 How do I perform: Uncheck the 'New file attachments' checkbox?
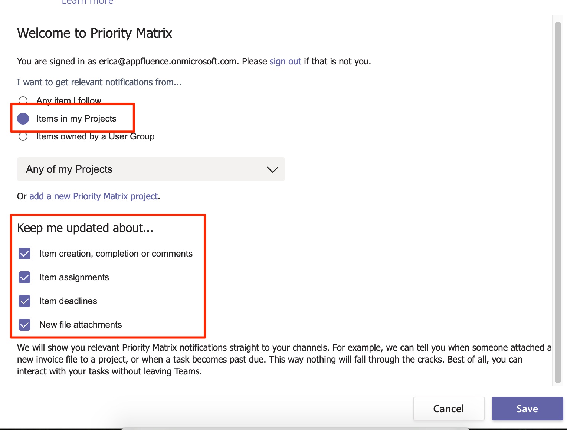(x=24, y=325)
